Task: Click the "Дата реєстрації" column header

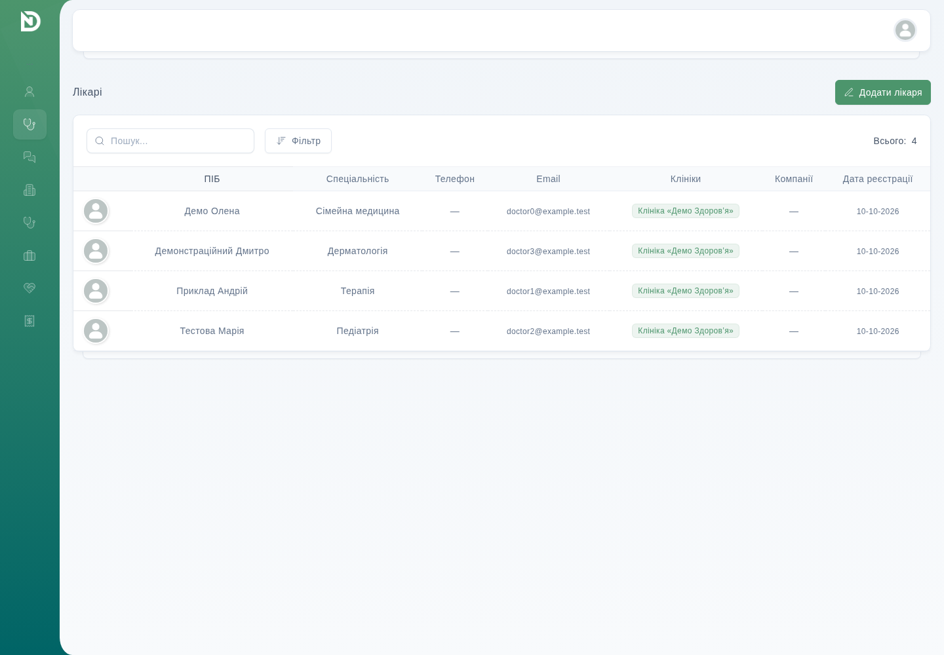Action: click(x=878, y=179)
